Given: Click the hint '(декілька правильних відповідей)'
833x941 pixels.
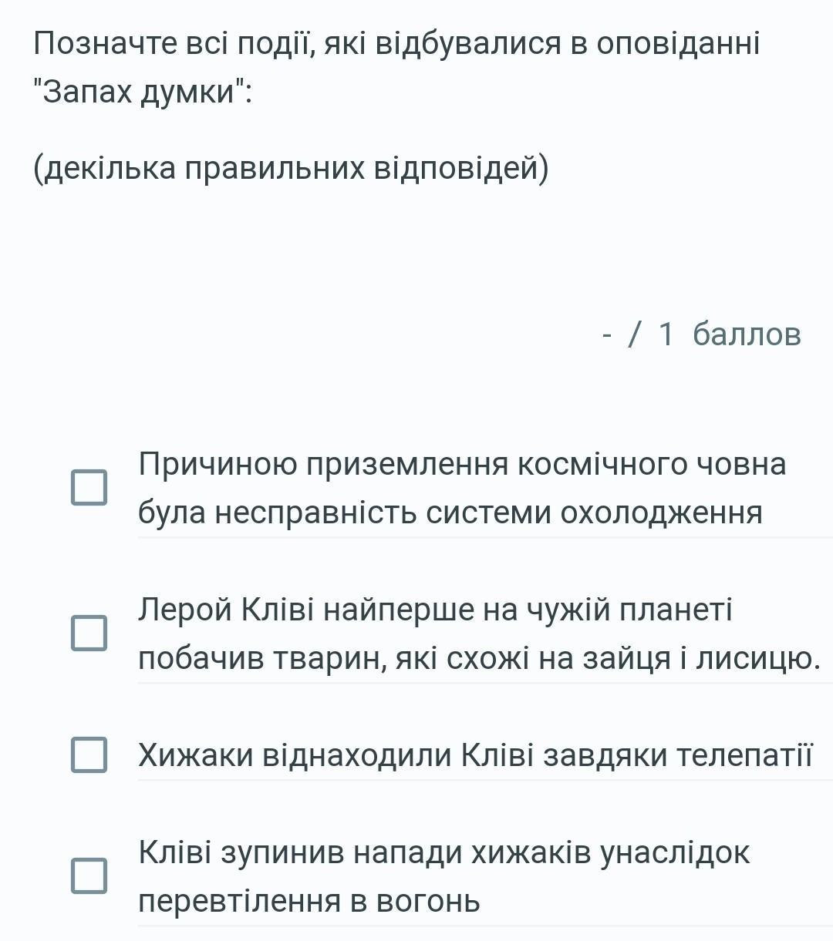Looking at the screenshot, I should pyautogui.click(x=291, y=168).
